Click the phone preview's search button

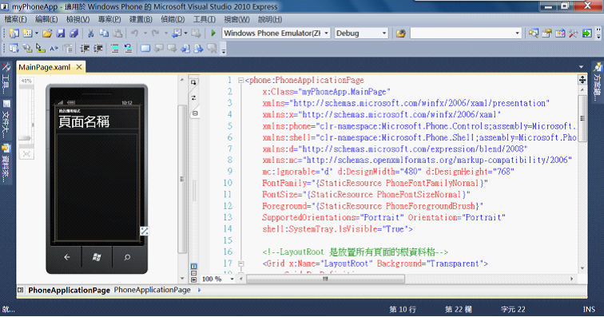pyautogui.click(x=127, y=257)
